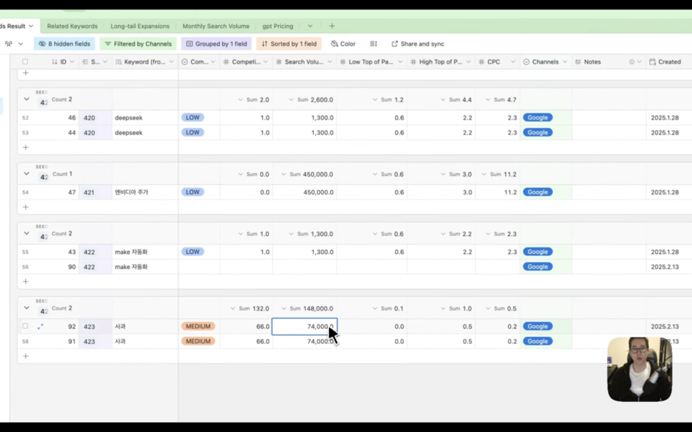Collapse the group containing 사과 rows
The image size is (692, 432).
tap(27, 308)
